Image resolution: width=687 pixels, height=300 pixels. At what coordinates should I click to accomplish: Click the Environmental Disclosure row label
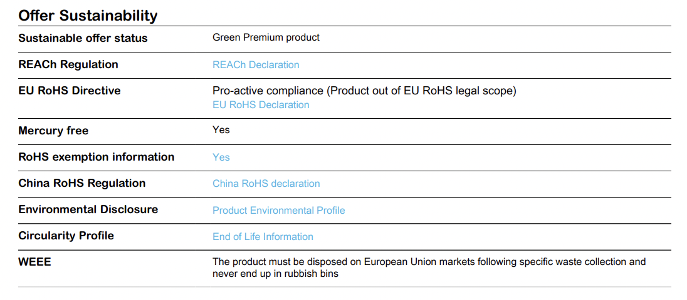coord(88,209)
